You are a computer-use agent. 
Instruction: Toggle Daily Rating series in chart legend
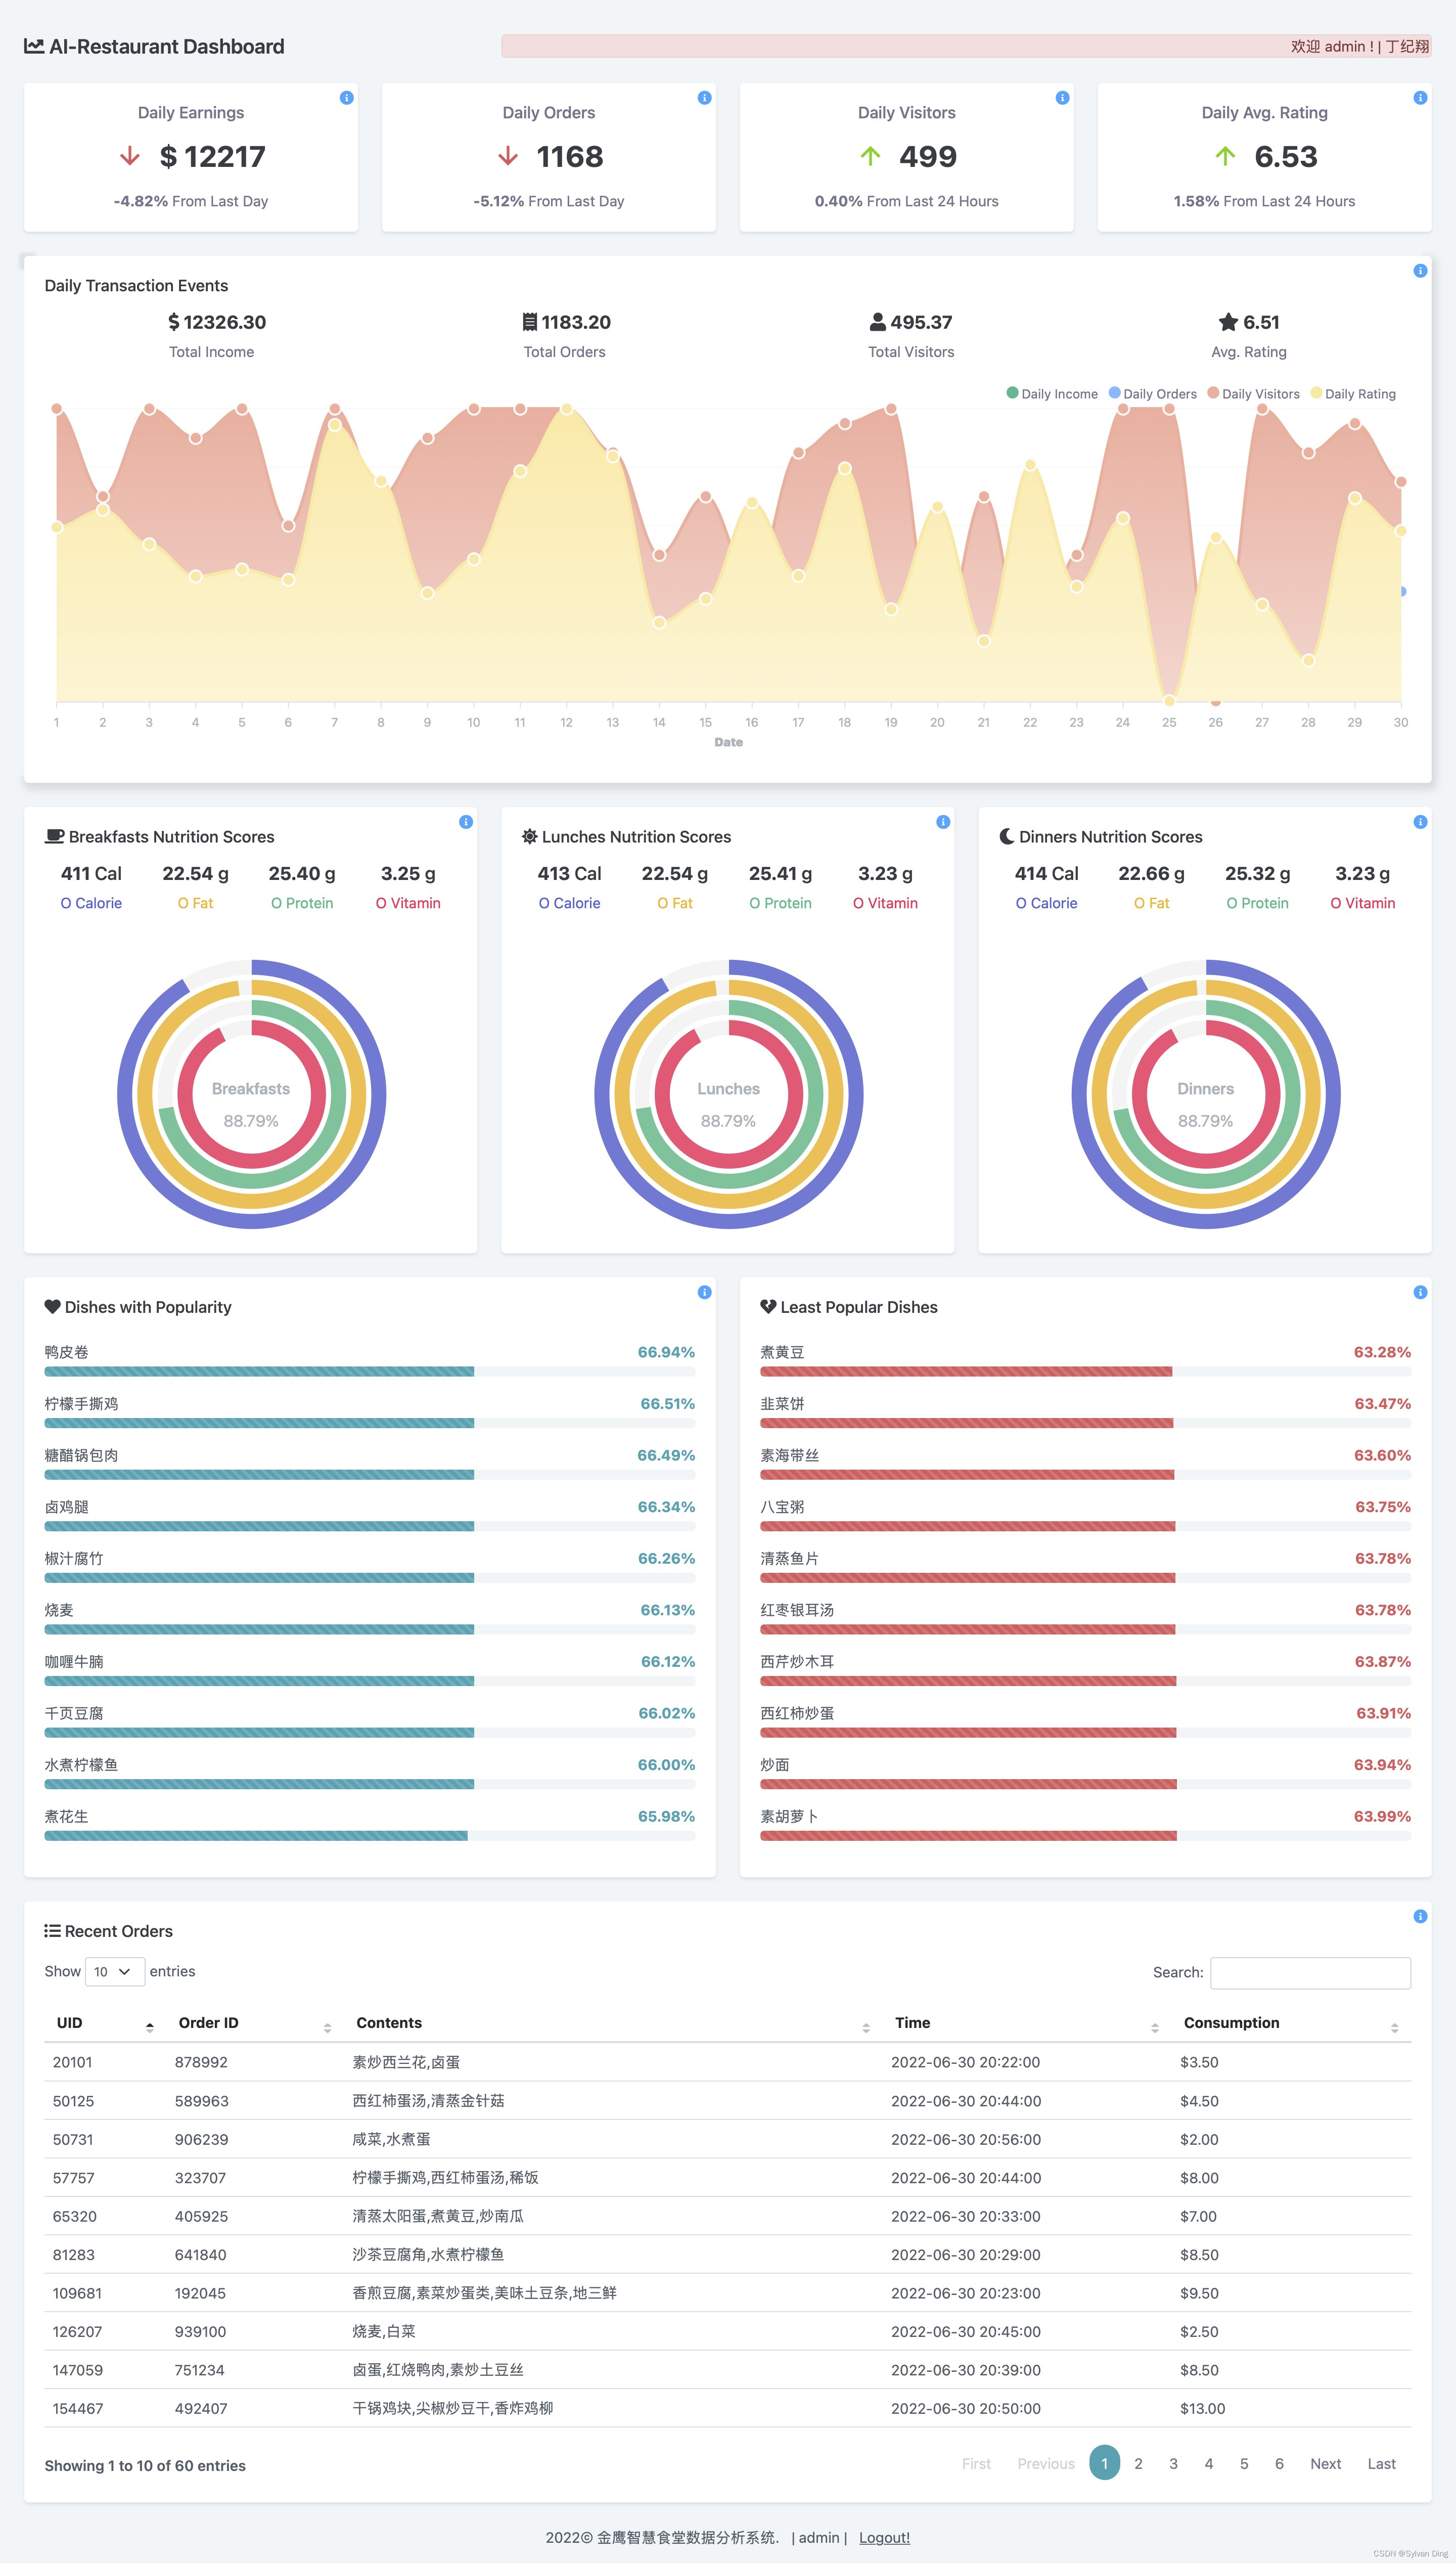1353,394
